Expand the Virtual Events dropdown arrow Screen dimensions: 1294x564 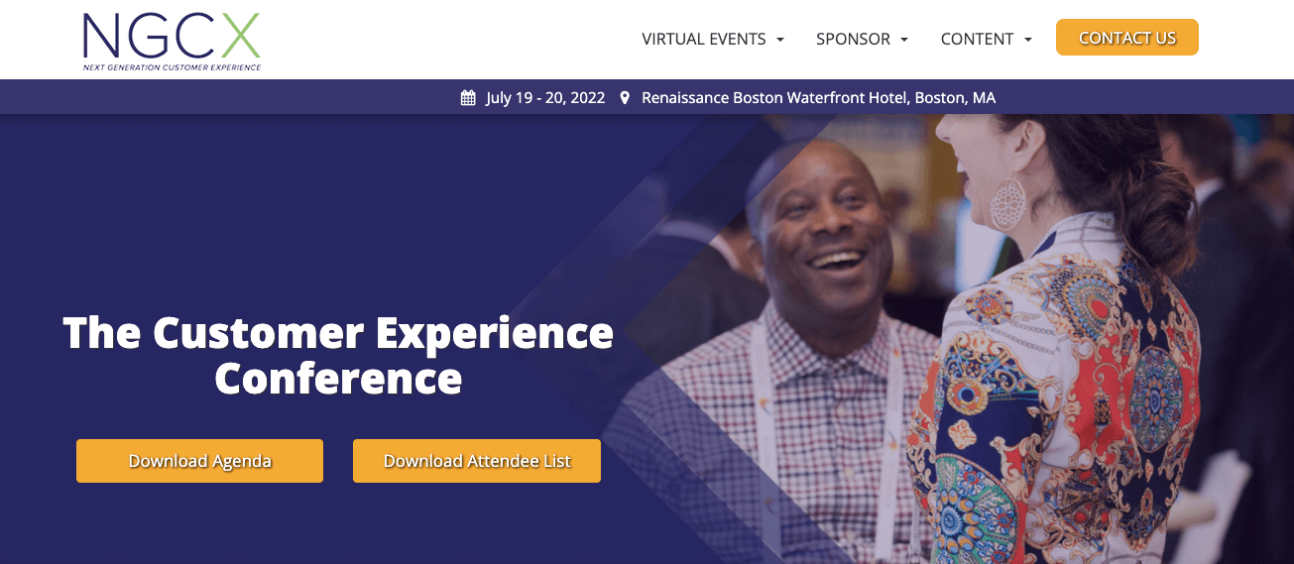click(780, 40)
